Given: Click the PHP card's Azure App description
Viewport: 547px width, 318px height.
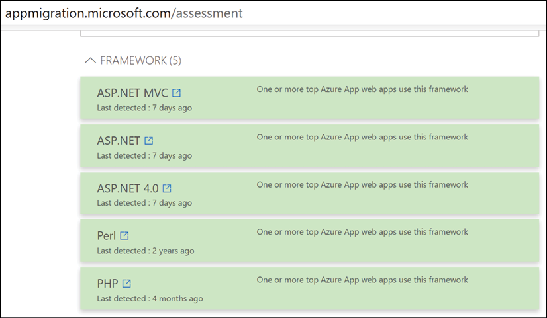Looking at the screenshot, I should tap(362, 280).
